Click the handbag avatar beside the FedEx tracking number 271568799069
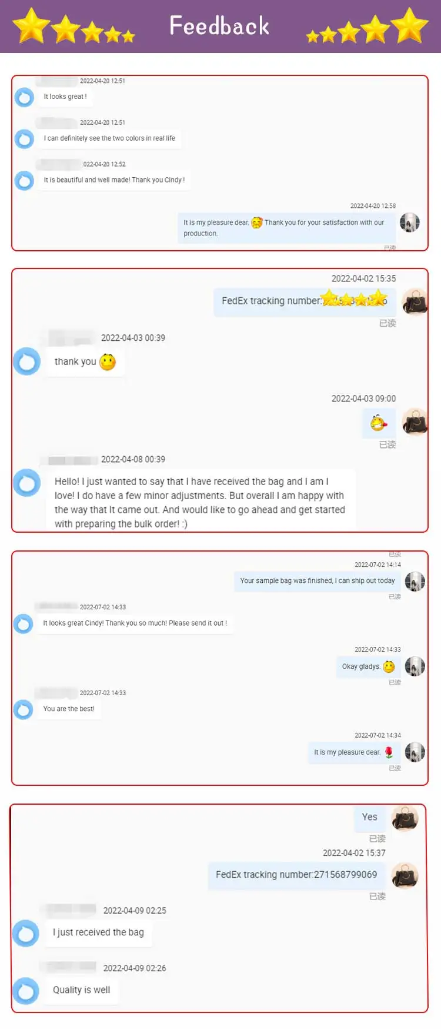Screen dimensions: 441x1029 (x=405, y=875)
